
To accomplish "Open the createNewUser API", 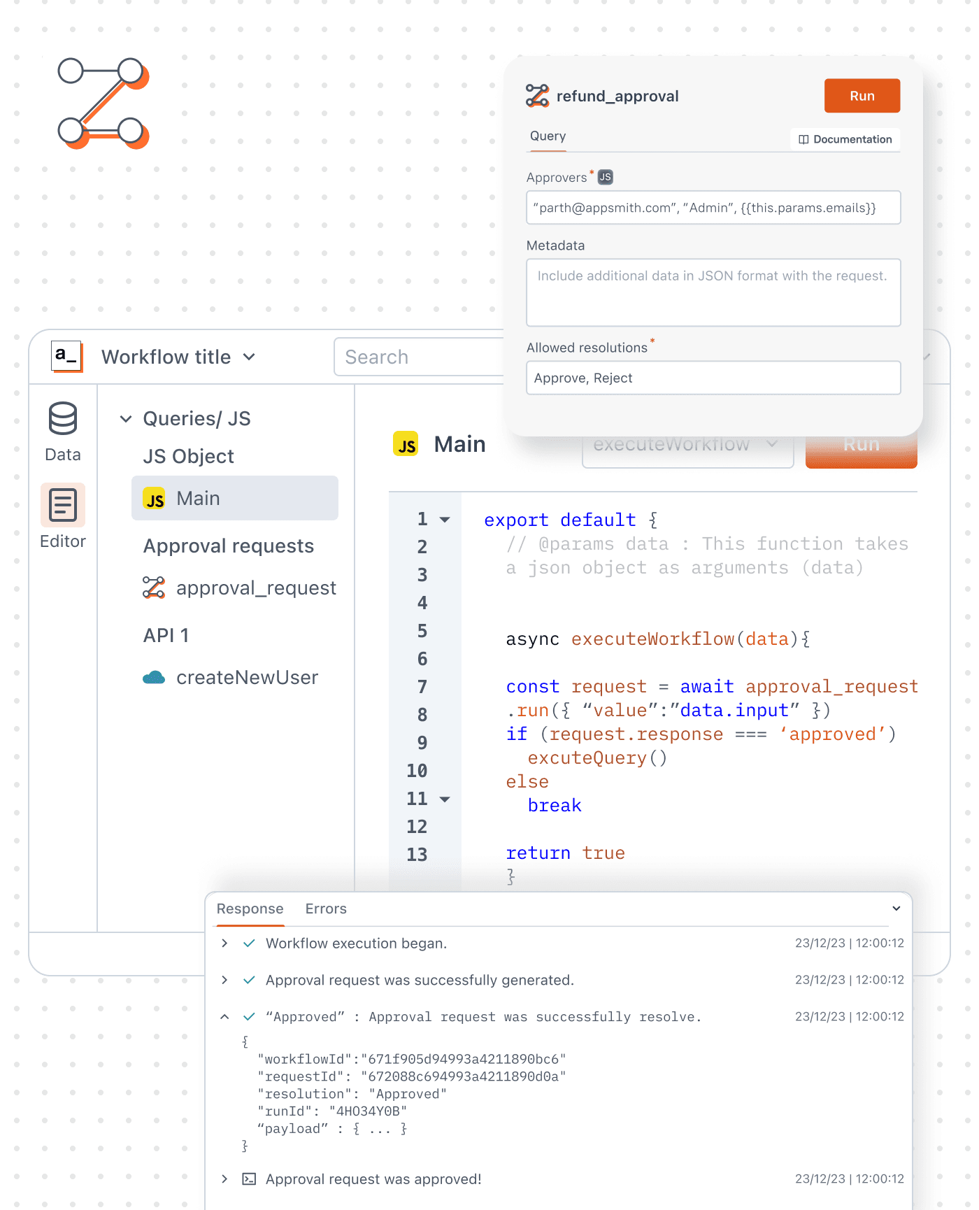I will coord(230,677).
